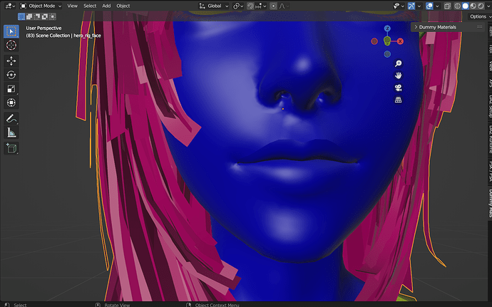Select the Transform tool

[x=11, y=103]
